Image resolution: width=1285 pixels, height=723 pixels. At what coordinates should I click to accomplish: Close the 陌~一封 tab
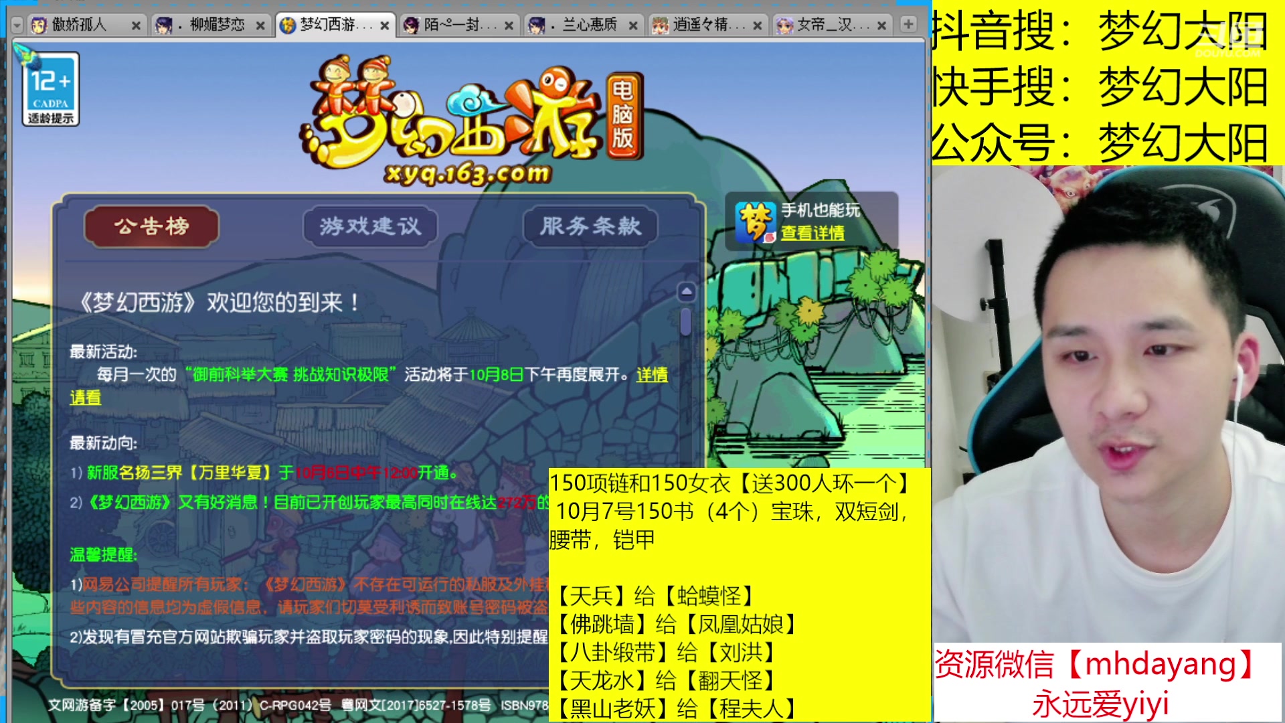pos(509,25)
